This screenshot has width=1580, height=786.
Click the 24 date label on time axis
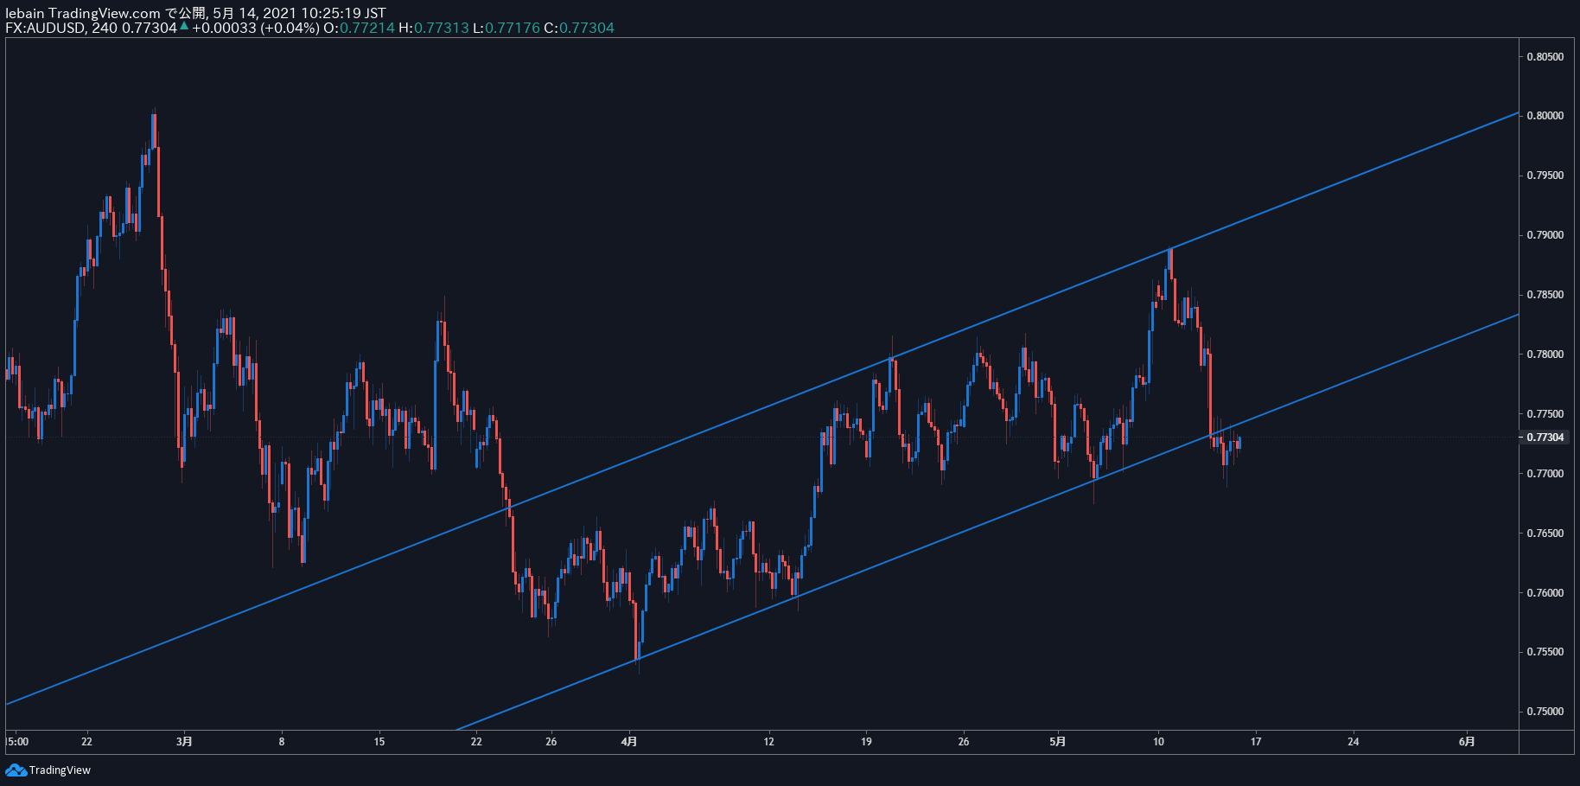point(1354,741)
